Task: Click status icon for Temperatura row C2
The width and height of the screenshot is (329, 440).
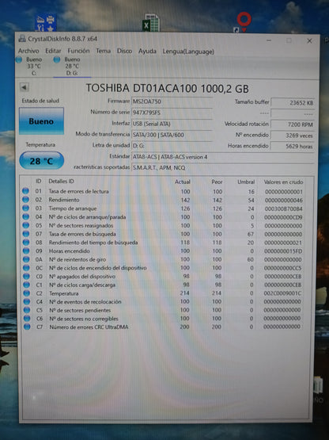Action: [x=27, y=293]
